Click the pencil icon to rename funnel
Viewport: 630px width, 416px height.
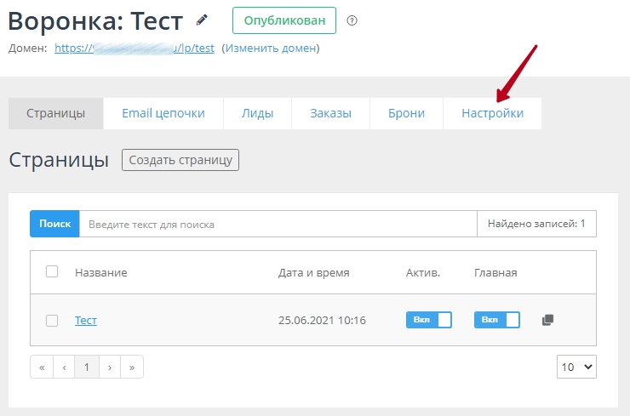click(x=202, y=20)
